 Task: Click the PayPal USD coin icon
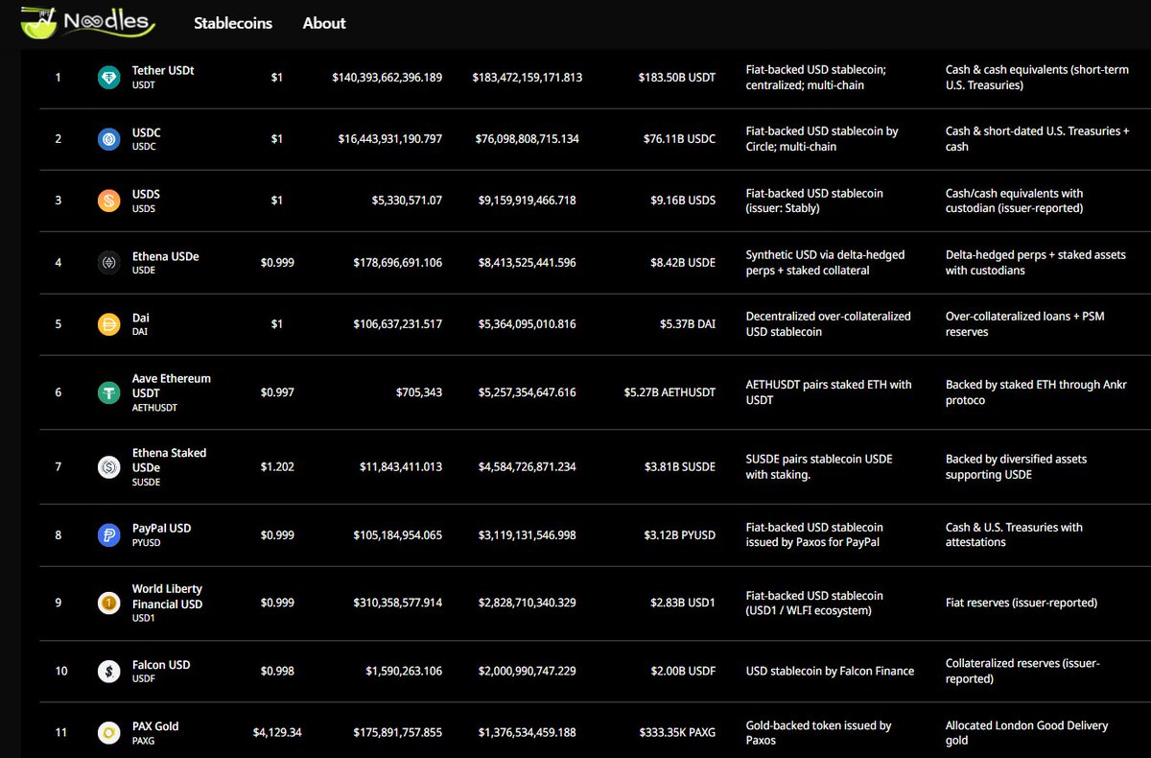[109, 534]
